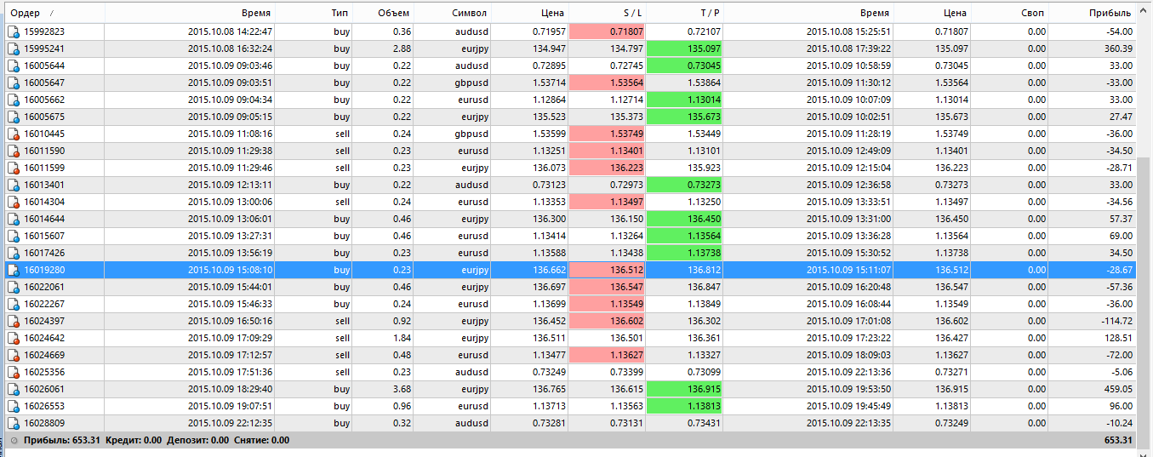Click the total profit 653.31 at bottom right
The width and height of the screenshot is (1153, 457).
[x=1118, y=440]
